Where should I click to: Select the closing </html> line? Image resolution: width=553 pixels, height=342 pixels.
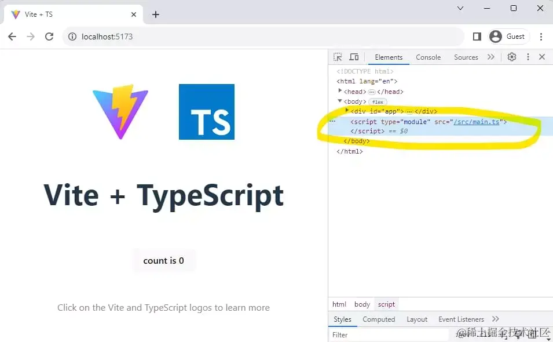350,151
